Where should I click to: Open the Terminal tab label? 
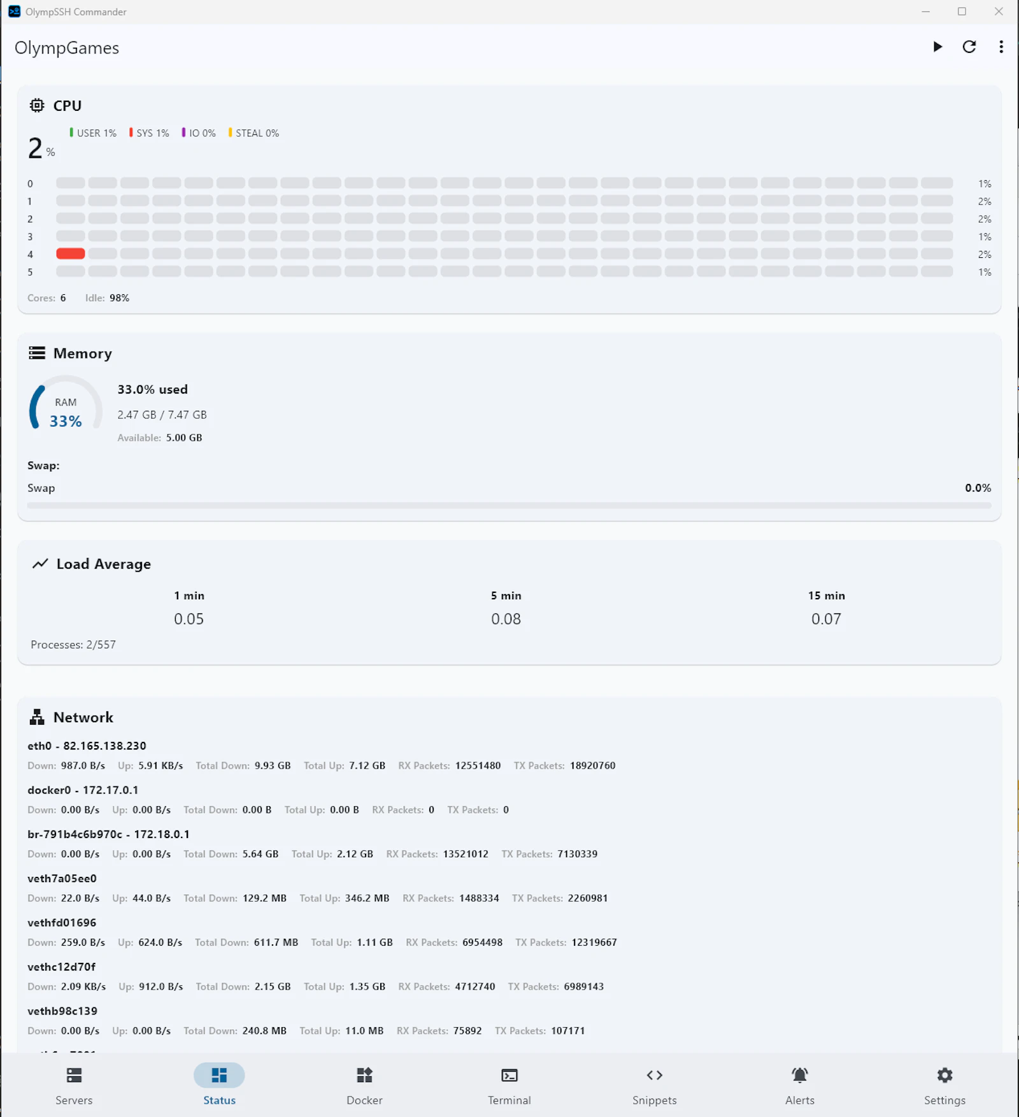(x=509, y=1100)
